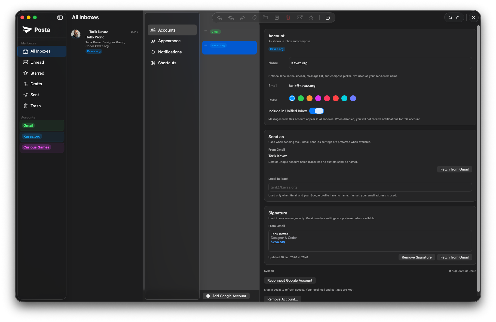Click the refresh icon next to search
Screen dimensions: 496x322
coord(458,18)
